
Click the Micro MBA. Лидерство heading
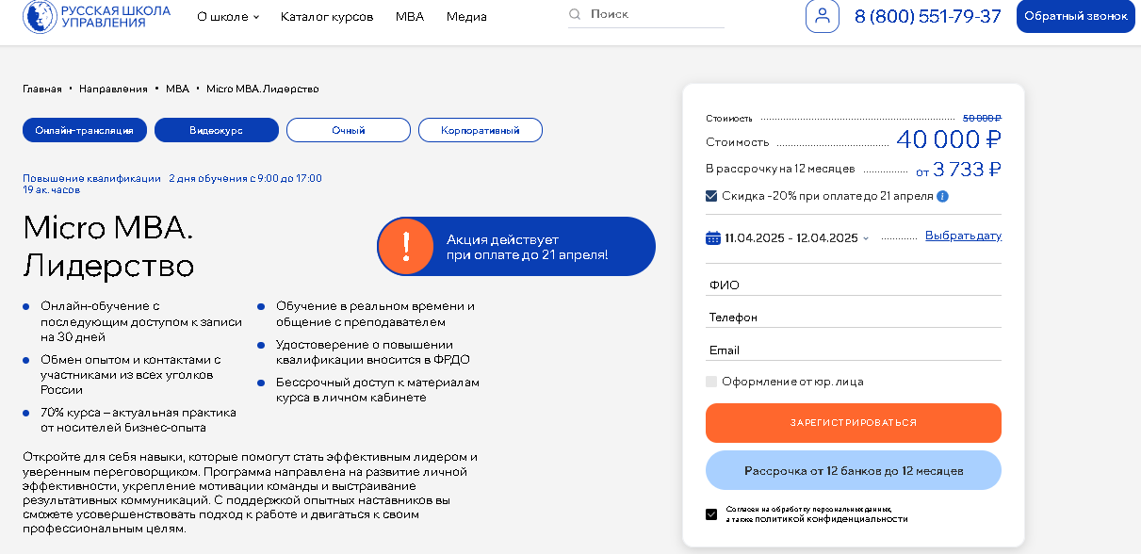[108, 247]
